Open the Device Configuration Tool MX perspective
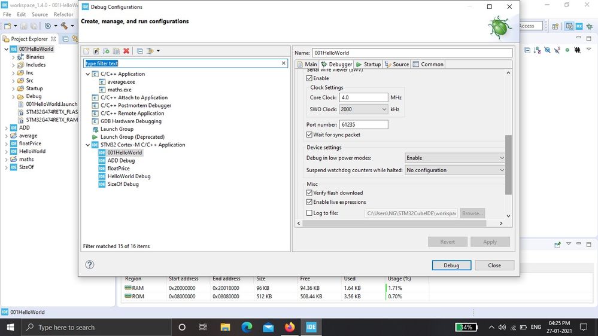 (x=579, y=26)
